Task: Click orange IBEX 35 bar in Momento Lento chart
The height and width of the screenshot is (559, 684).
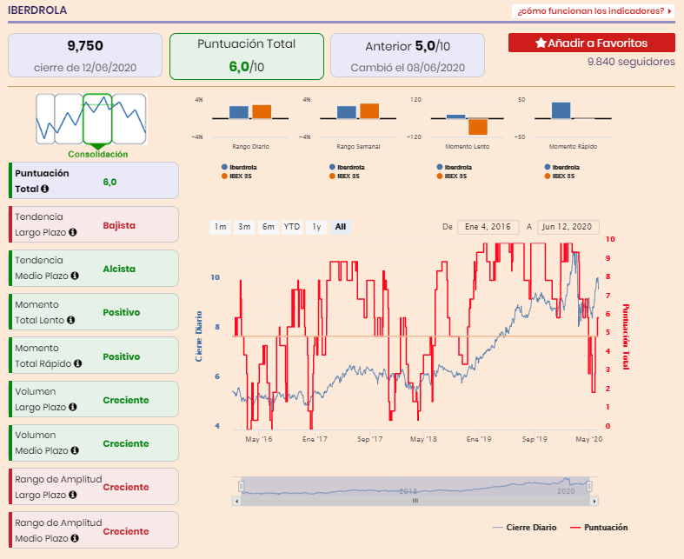Action: pyautogui.click(x=478, y=127)
